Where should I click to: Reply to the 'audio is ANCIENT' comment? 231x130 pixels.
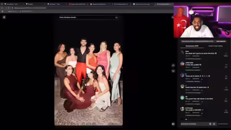[x=196, y=113]
